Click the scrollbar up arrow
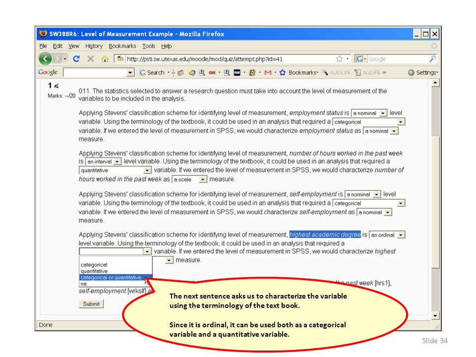The width and height of the screenshot is (476, 357). 435,83
